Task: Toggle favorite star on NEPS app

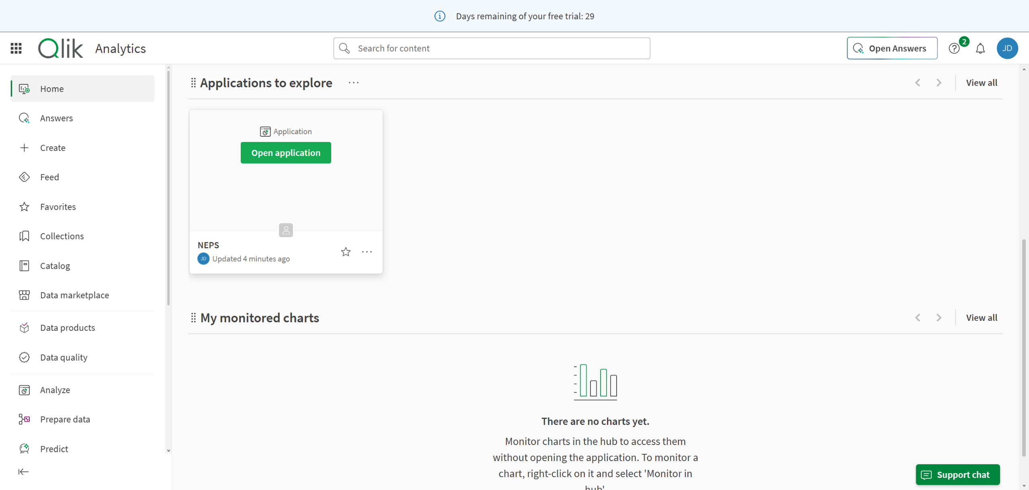Action: coord(346,252)
